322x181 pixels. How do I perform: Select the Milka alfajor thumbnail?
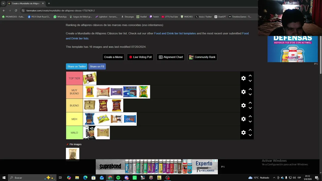click(x=116, y=92)
